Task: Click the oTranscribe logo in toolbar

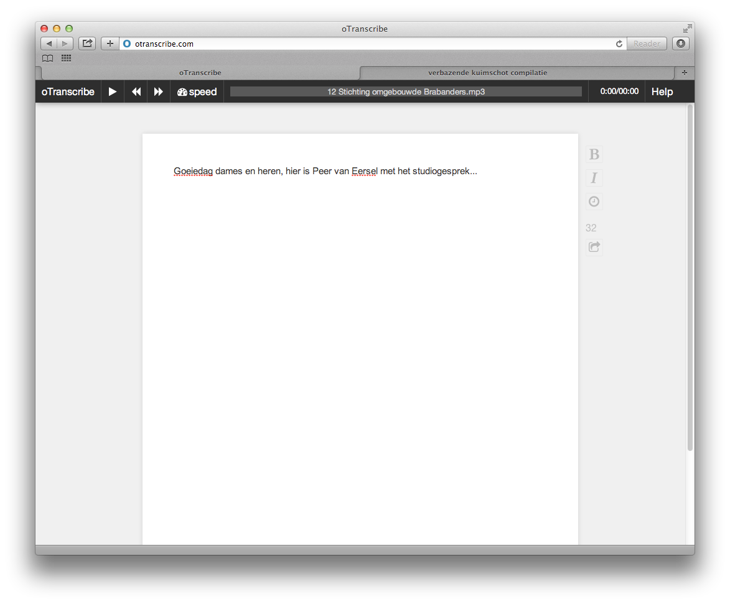Action: click(x=68, y=92)
